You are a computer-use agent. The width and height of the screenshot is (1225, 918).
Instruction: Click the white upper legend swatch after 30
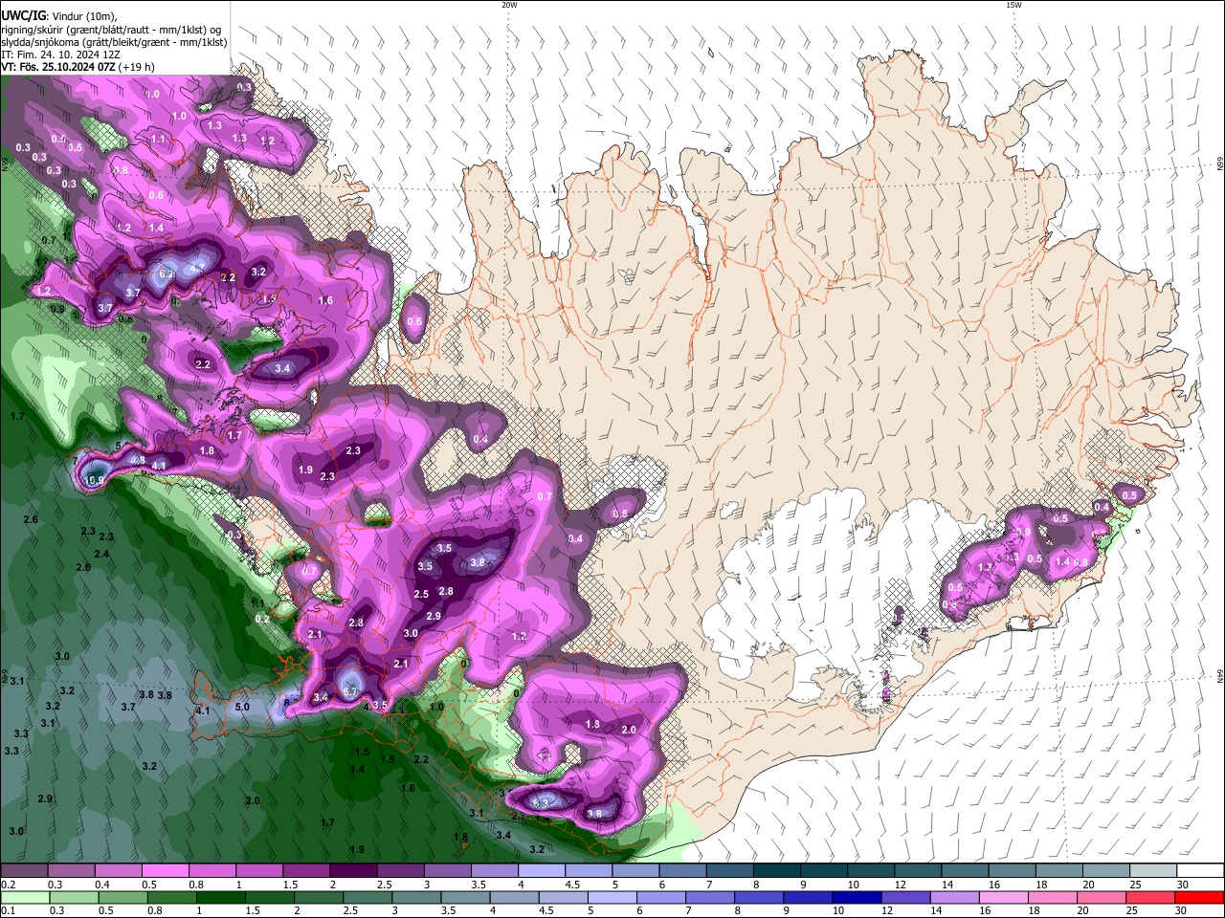coord(1202,871)
